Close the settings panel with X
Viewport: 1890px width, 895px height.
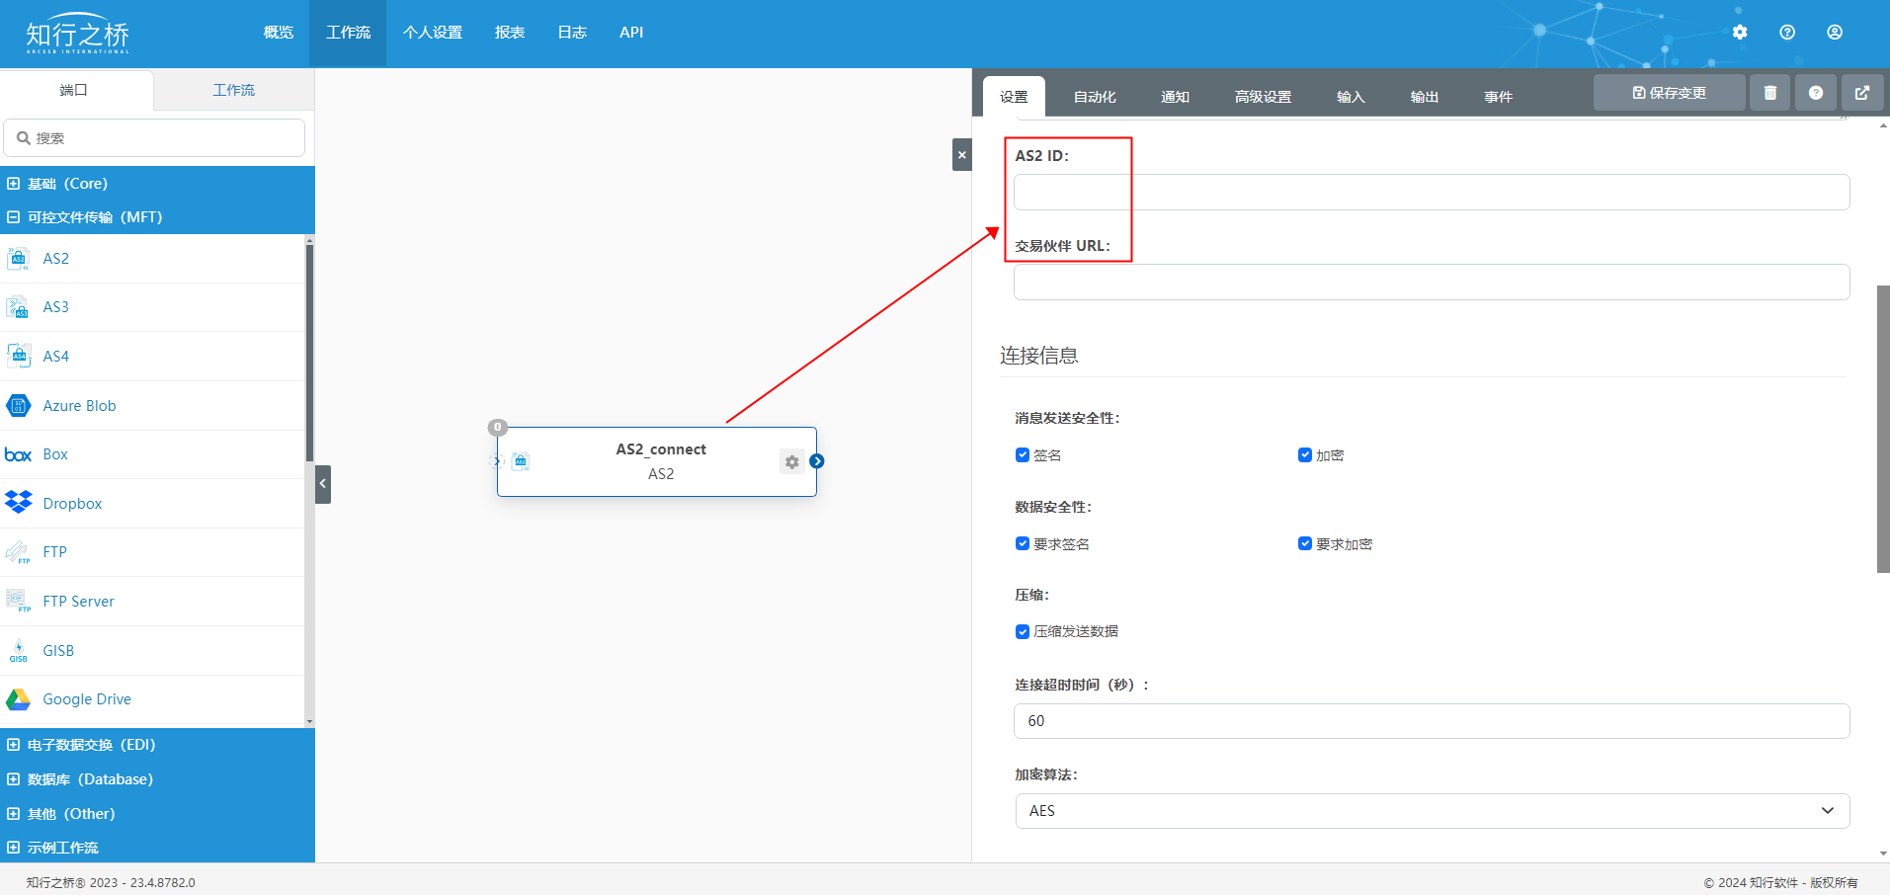[962, 155]
